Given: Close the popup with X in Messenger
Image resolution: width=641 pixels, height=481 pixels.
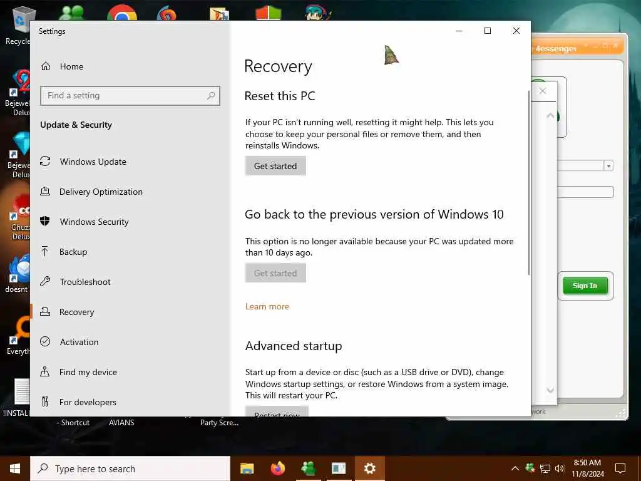Looking at the screenshot, I should click(543, 91).
